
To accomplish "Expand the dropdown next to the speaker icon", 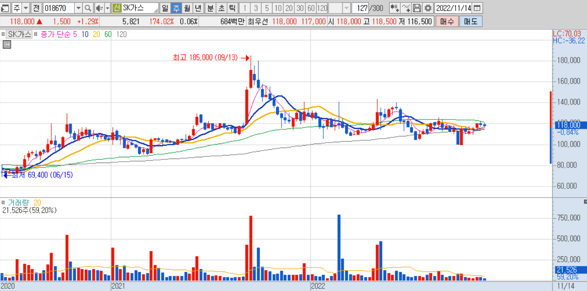I will click(107, 8).
